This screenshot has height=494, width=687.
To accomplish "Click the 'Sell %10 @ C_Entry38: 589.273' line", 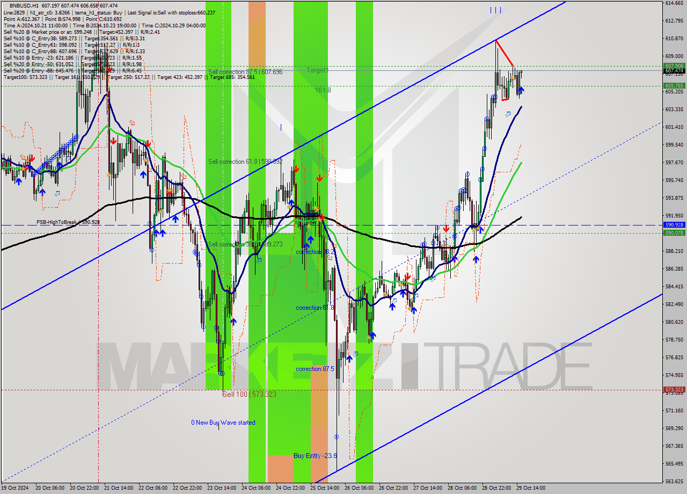I will coord(74,38).
